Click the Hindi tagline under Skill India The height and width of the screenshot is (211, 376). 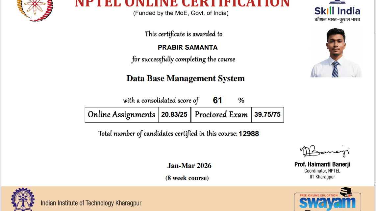pyautogui.click(x=337, y=20)
